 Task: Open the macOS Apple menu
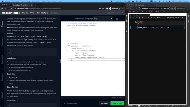coord(2,1)
